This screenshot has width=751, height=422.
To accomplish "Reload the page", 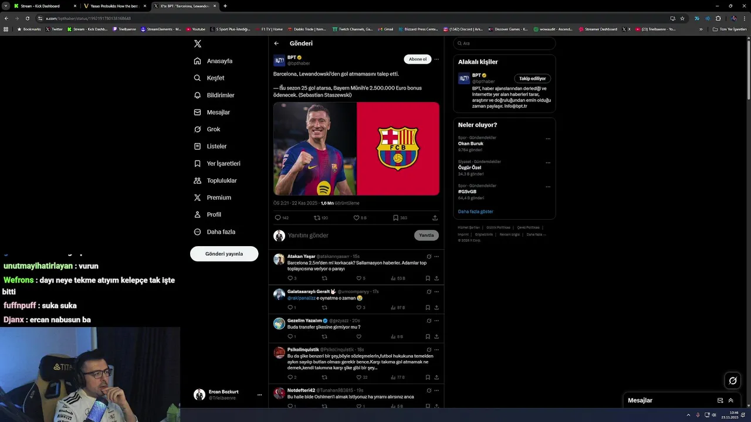I will pyautogui.click(x=27, y=18).
